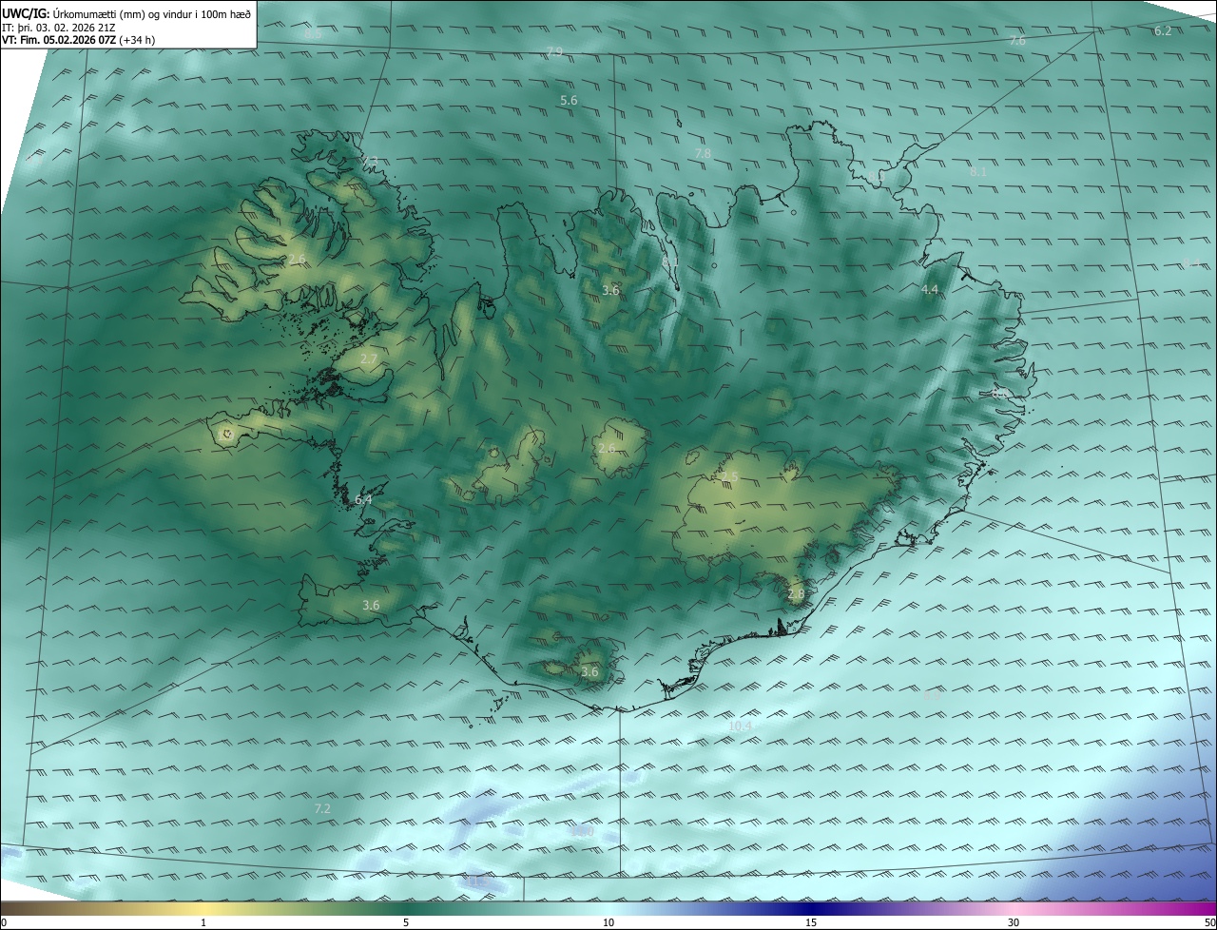Click the 2.5 value label
1217x930 pixels.
click(x=729, y=476)
